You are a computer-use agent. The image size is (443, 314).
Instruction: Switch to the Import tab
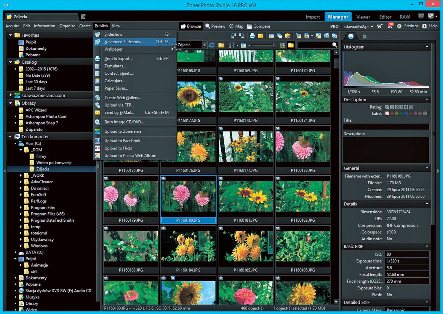[x=313, y=17]
